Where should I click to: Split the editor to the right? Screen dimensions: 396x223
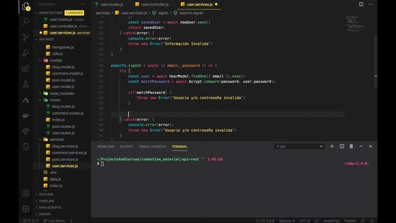[361, 4]
